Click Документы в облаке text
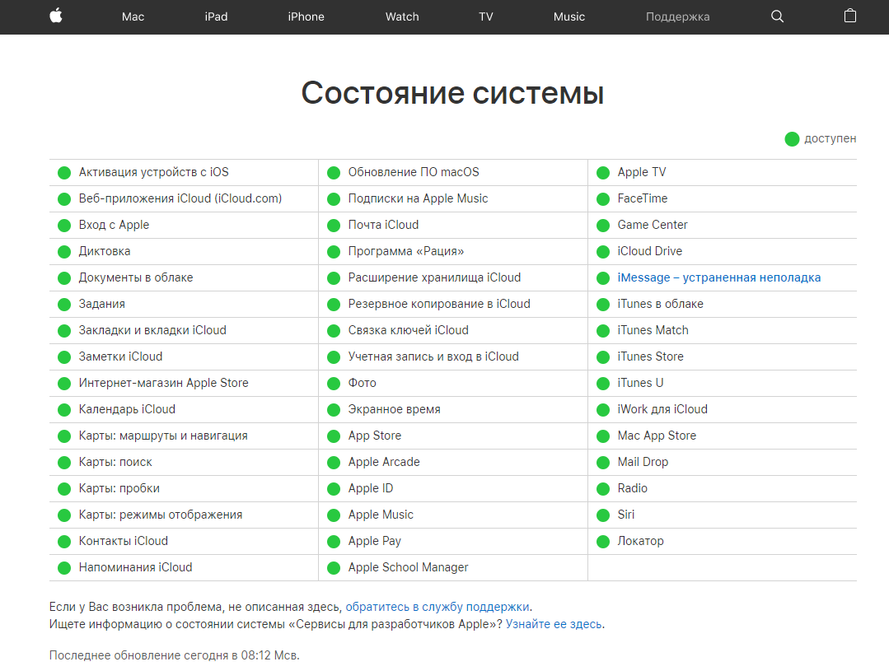 pos(135,277)
